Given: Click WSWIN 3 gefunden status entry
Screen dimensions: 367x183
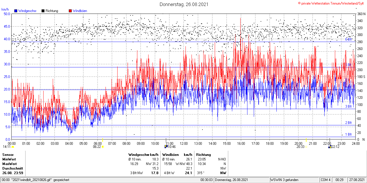Looking at the screenshot, I should [x=284, y=180].
